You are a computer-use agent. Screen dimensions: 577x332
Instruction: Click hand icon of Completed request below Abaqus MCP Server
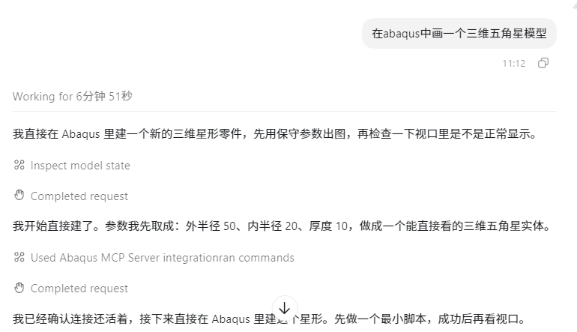tap(19, 288)
